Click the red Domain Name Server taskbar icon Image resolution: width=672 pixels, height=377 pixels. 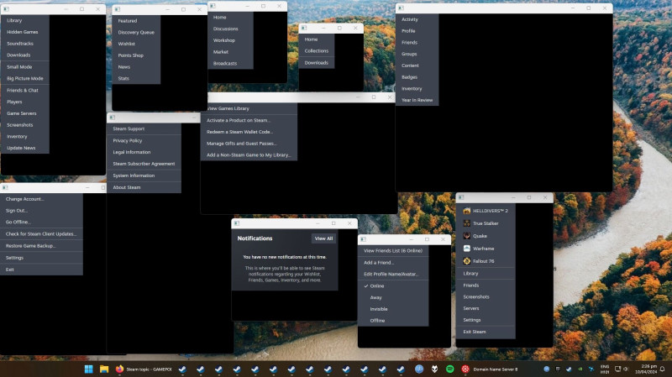(x=465, y=369)
